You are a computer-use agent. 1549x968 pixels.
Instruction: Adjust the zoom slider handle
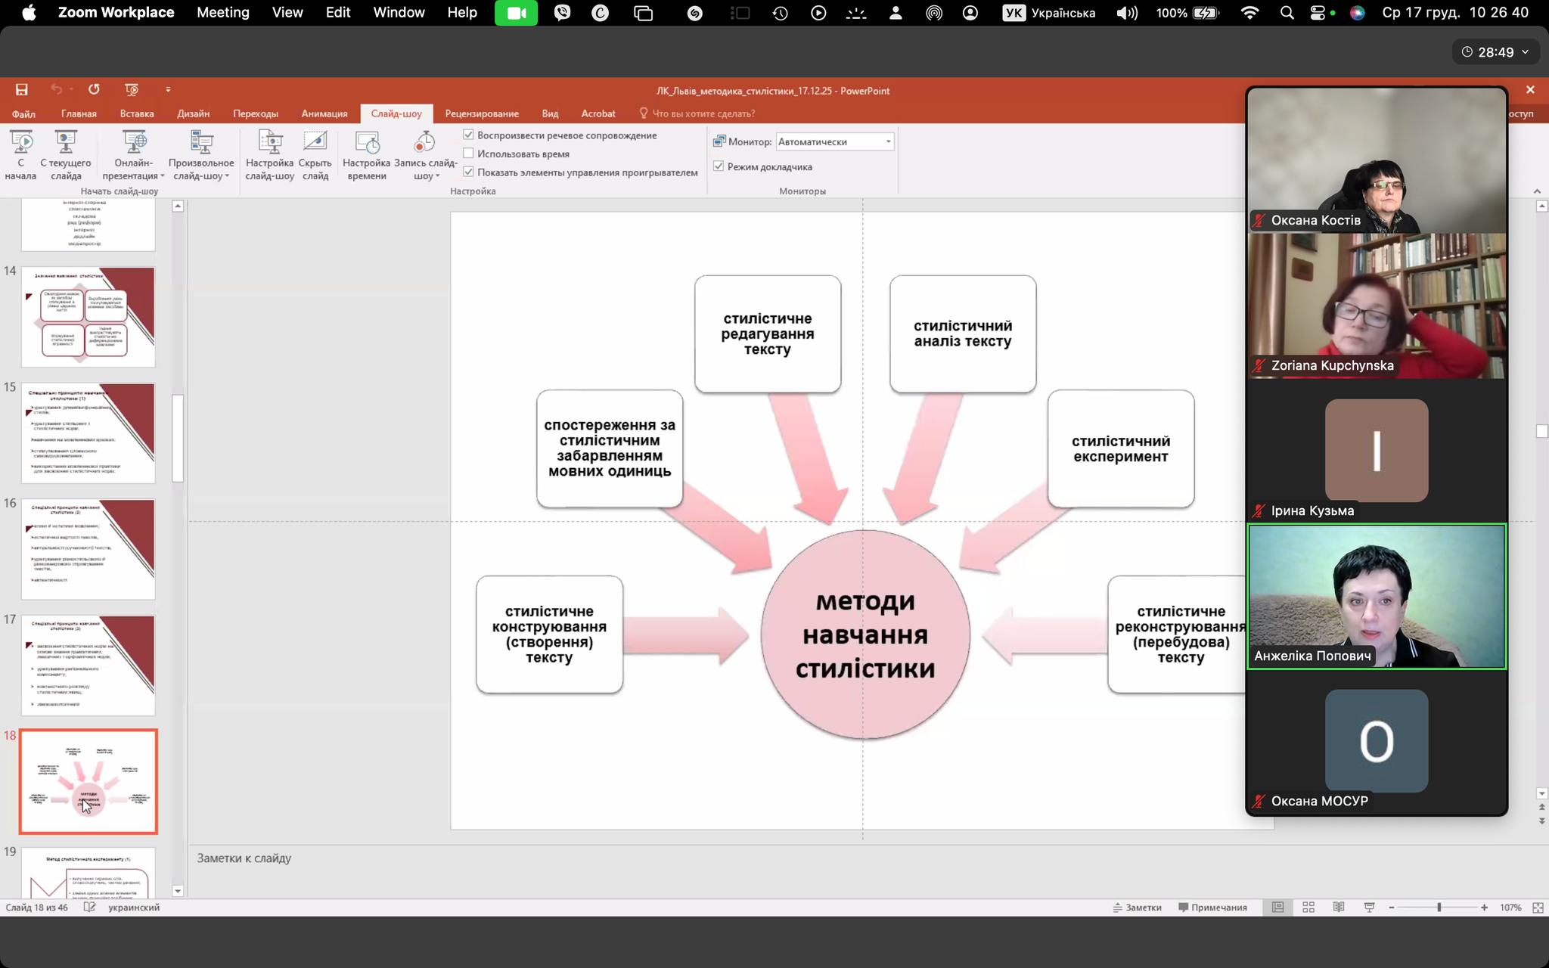click(1439, 907)
